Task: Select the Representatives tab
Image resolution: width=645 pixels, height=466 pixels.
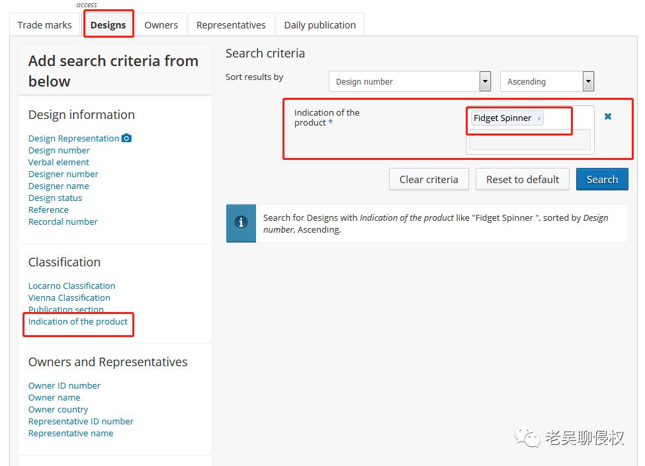Action: pyautogui.click(x=231, y=25)
